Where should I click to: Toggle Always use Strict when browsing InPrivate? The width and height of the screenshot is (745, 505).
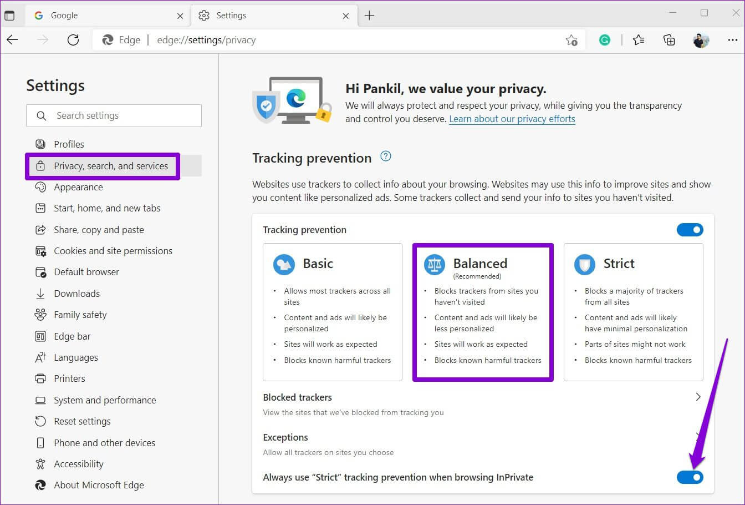pyautogui.click(x=690, y=477)
